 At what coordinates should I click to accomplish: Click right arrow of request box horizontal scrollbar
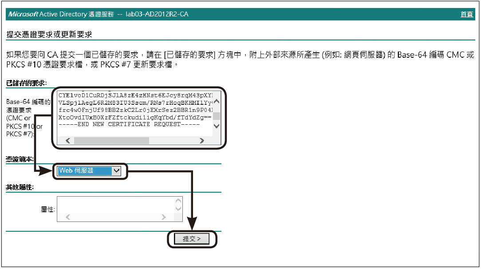[x=201, y=141]
